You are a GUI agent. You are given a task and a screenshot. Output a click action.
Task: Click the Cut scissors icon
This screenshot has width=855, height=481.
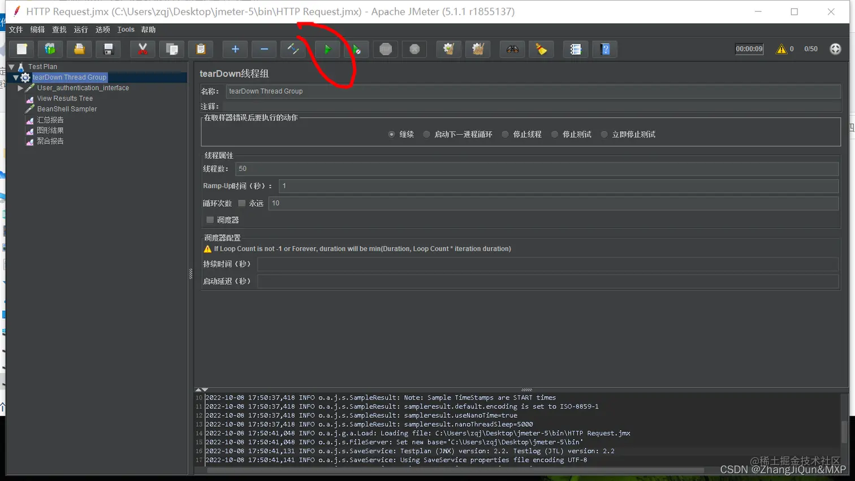tap(142, 49)
